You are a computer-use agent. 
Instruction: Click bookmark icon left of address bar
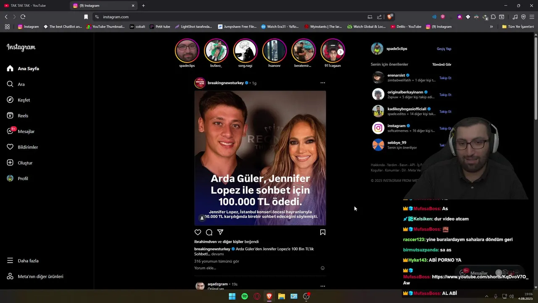point(86,17)
